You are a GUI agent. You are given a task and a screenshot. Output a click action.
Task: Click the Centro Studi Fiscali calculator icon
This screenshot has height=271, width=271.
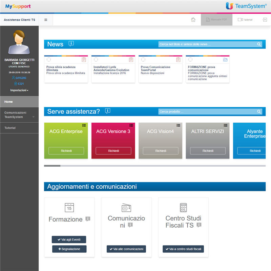(x=183, y=208)
